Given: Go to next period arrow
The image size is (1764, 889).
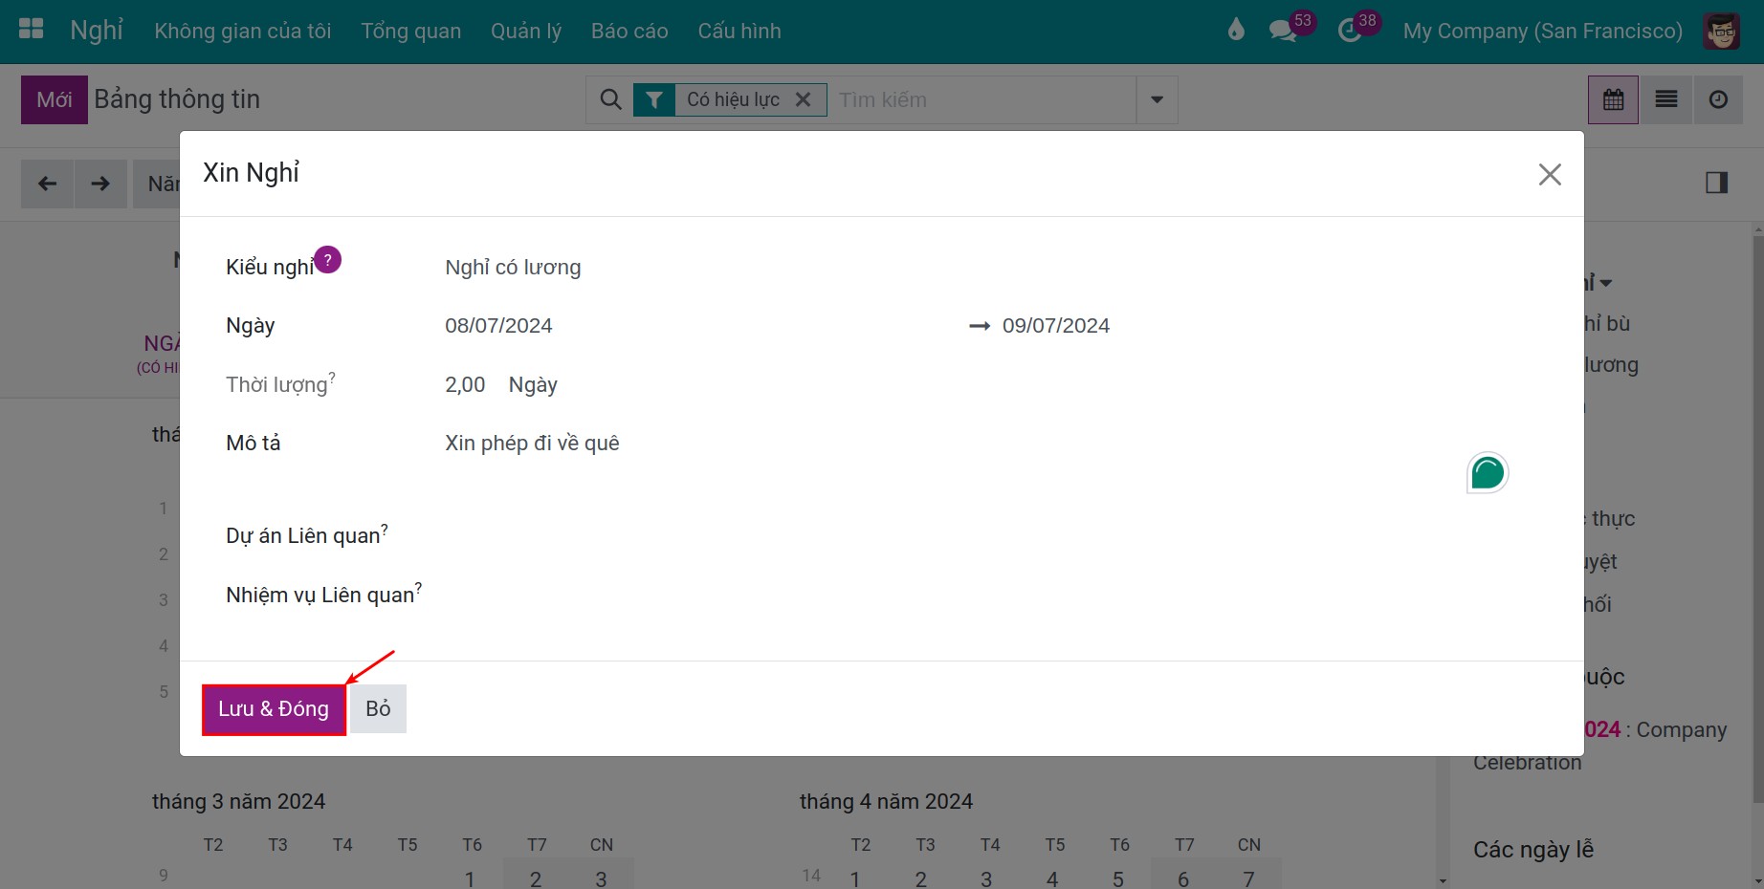Looking at the screenshot, I should tap(100, 184).
